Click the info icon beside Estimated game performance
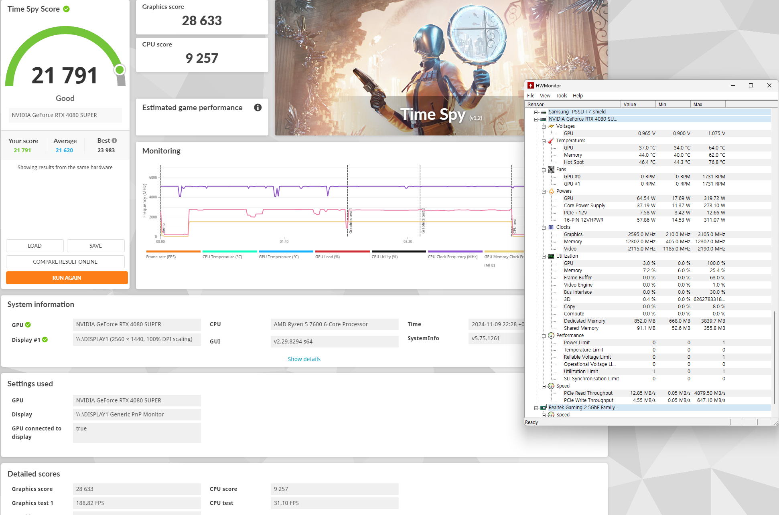The height and width of the screenshot is (515, 779). pos(258,107)
